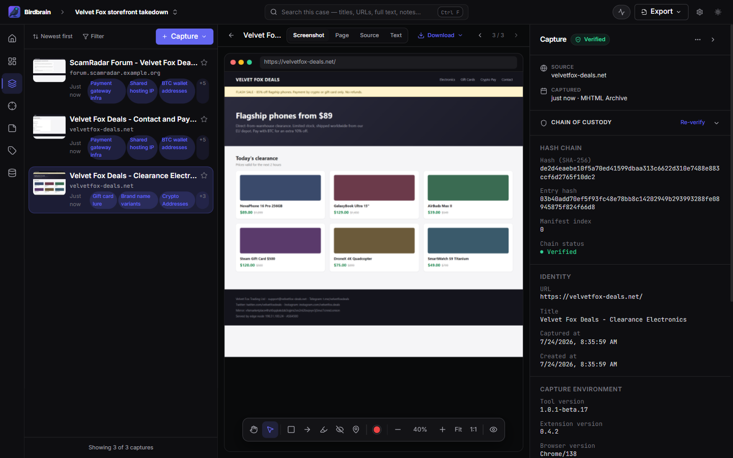Toggle annotation visibility eye icon
The width and height of the screenshot is (733, 458).
(493, 430)
